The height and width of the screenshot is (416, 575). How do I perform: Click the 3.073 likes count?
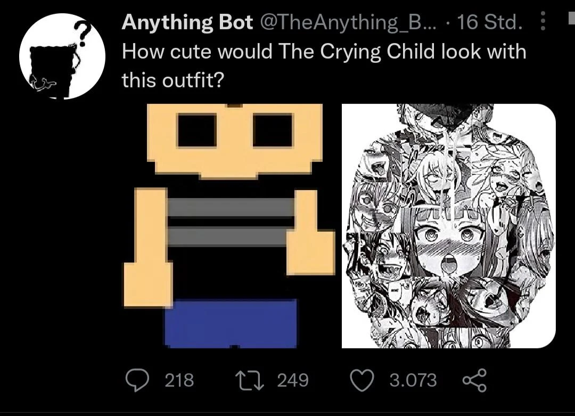[x=413, y=380]
